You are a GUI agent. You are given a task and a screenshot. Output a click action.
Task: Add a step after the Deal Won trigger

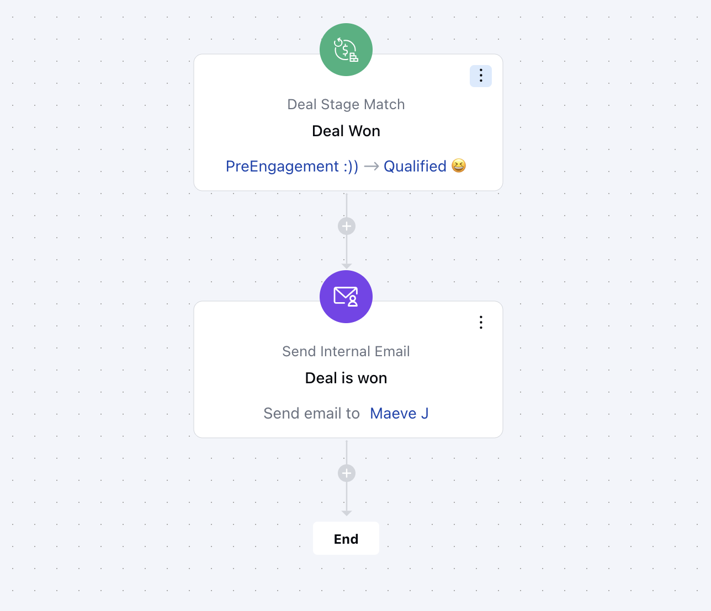tap(347, 226)
